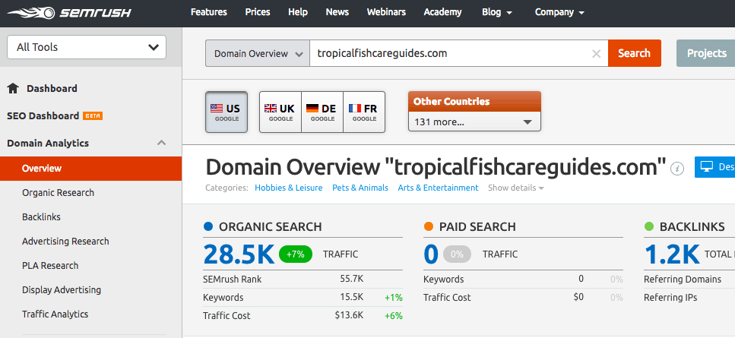Click the info icon beside the Domain Overview title
Screen dimensions: 735x338
click(677, 168)
